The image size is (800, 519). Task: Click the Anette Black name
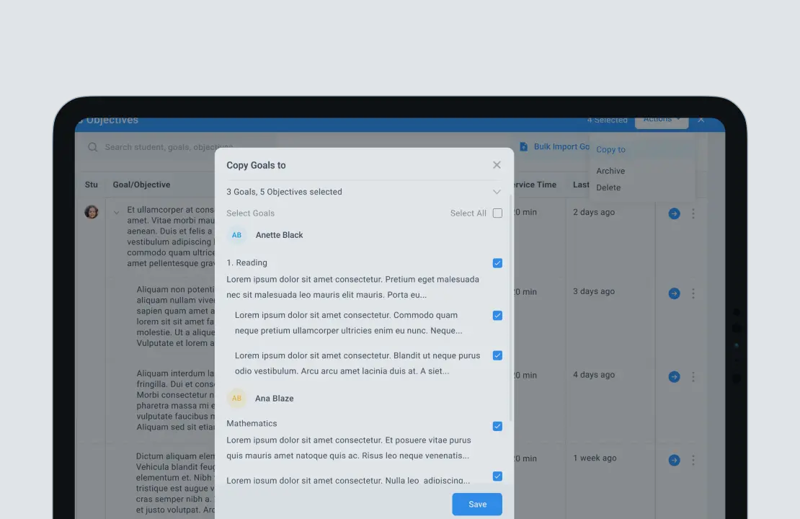coord(279,235)
